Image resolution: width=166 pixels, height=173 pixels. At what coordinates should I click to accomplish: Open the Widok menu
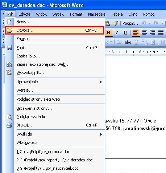click(41, 14)
